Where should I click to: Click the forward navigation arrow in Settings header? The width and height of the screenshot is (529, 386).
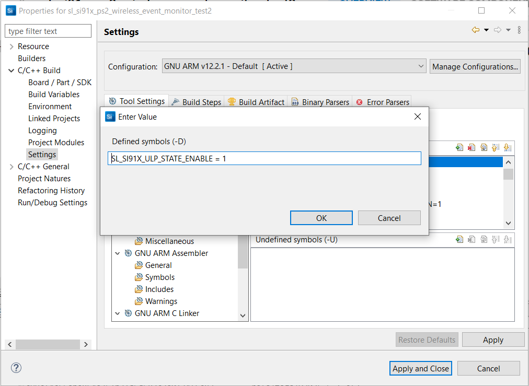497,30
